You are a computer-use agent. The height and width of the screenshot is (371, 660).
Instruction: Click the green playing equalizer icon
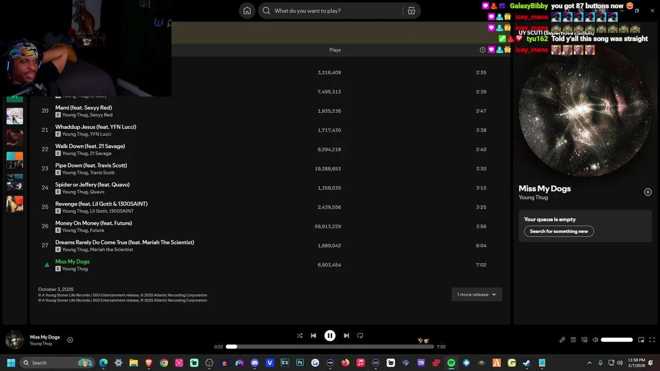coord(46,265)
